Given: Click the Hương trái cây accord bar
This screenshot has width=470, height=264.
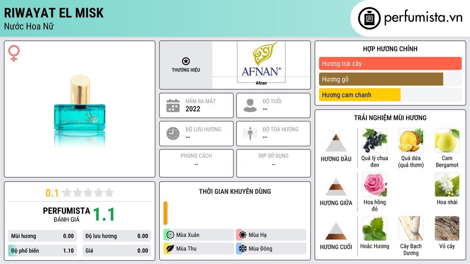Looking at the screenshot, I should coord(390,64).
